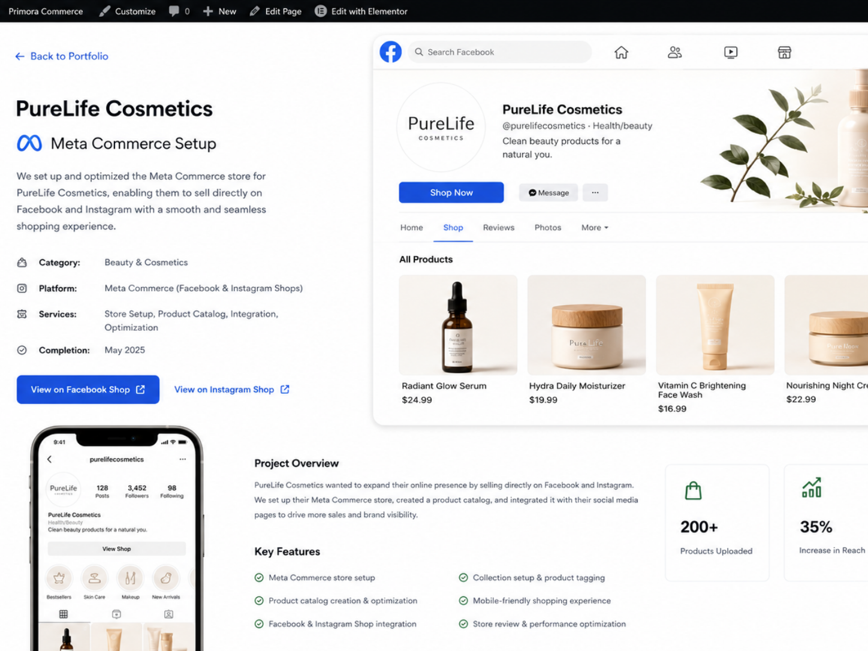The width and height of the screenshot is (868, 651).
Task: Click the Completion checkmark icon
Action: tap(22, 350)
